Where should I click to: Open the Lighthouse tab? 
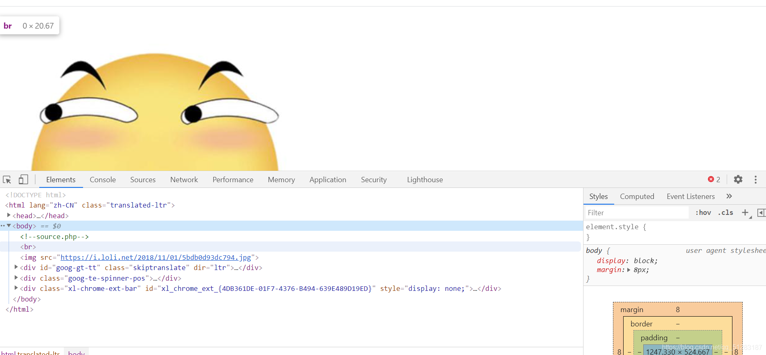point(425,180)
